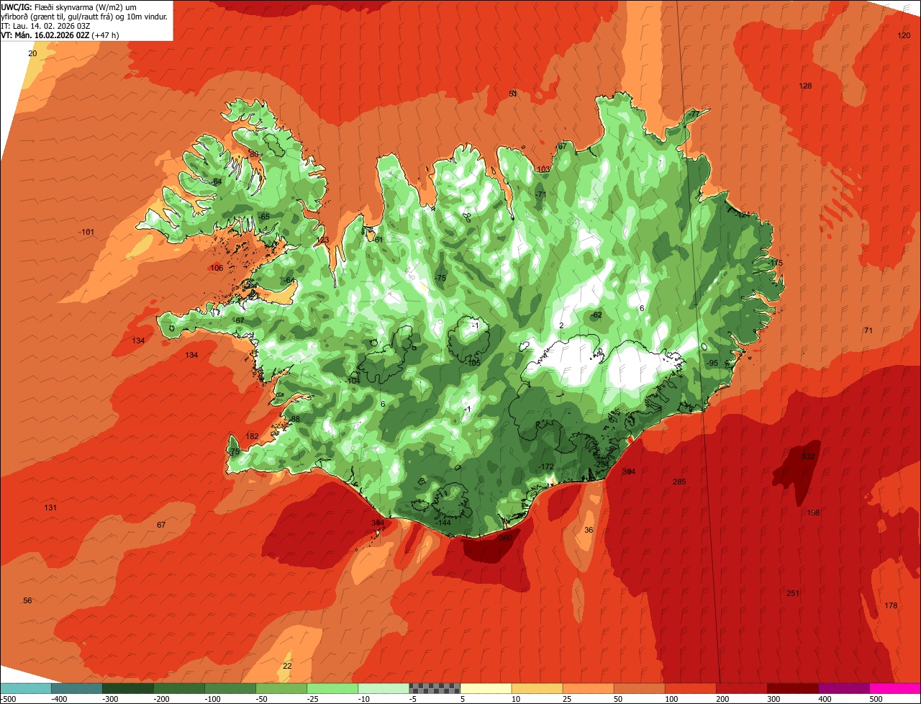Click the red-orange 100 to 200 legend swatch
Screen dimensions: 921x704
pos(690,688)
